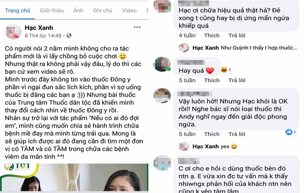The width and height of the screenshot is (304, 193).
Task: Open the three-dot post options menu
Action: [x=137, y=27]
